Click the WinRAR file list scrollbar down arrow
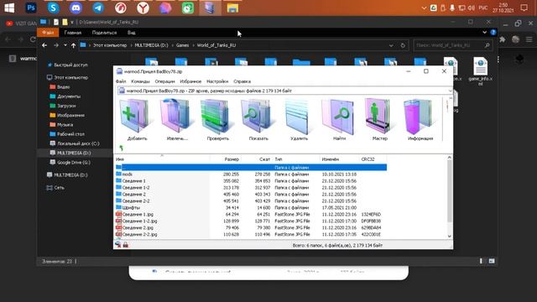This screenshot has height=302, width=537. click(x=450, y=237)
